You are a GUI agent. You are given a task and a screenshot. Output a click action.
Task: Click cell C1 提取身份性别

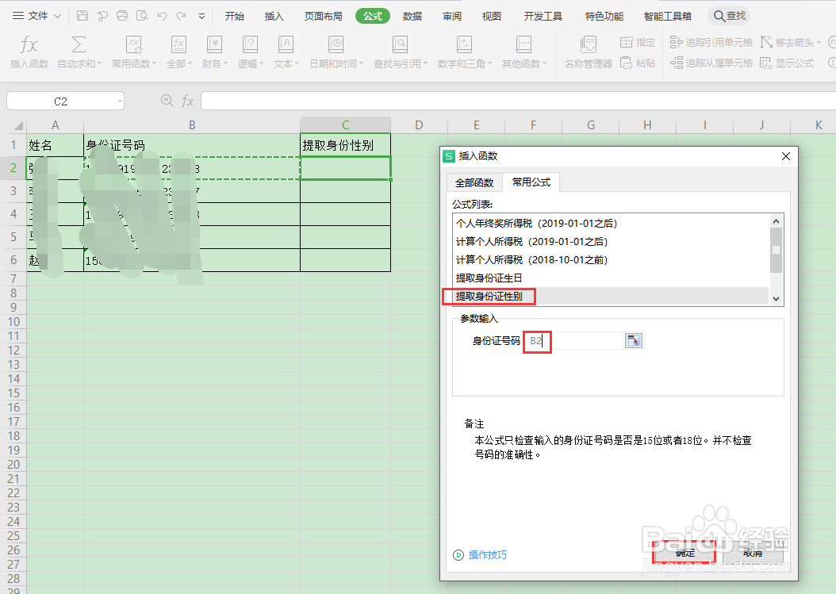point(346,145)
